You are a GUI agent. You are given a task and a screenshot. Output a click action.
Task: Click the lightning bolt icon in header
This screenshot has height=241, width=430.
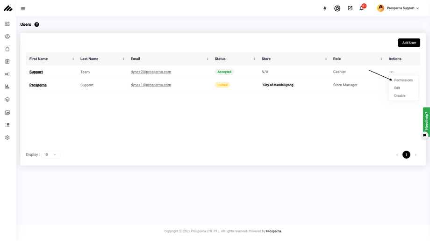coord(325,8)
